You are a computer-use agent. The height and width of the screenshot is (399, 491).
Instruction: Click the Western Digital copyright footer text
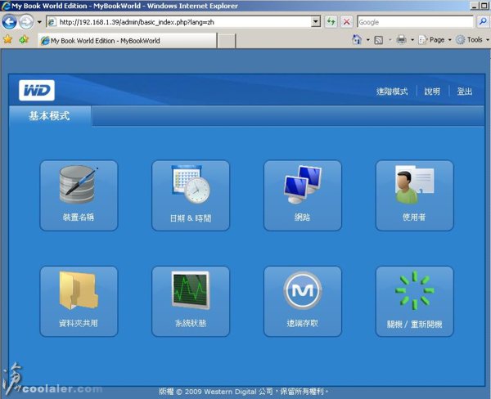click(x=244, y=392)
